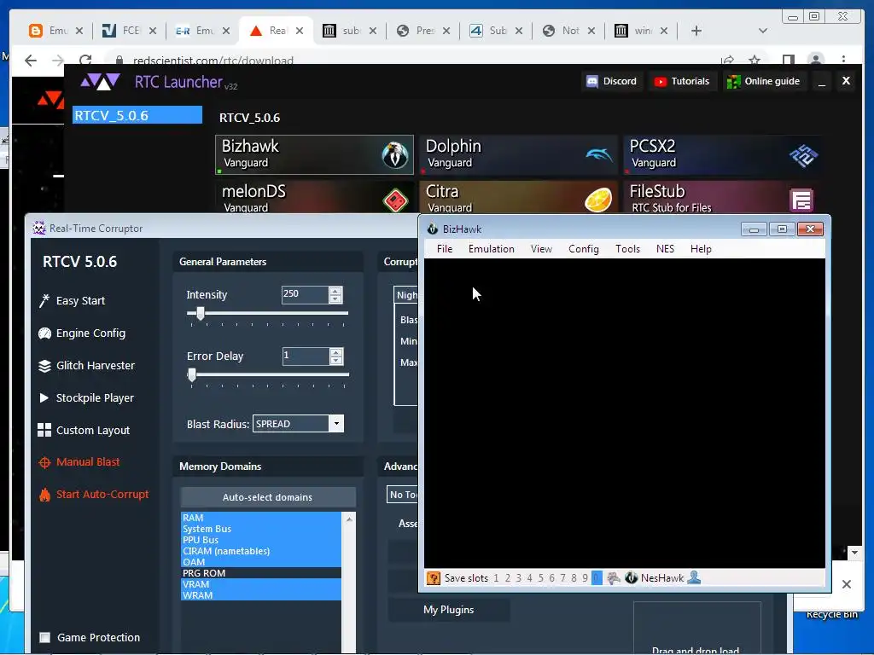Open the Tools menu
Viewport: 874px width, 655px height.
click(x=627, y=249)
